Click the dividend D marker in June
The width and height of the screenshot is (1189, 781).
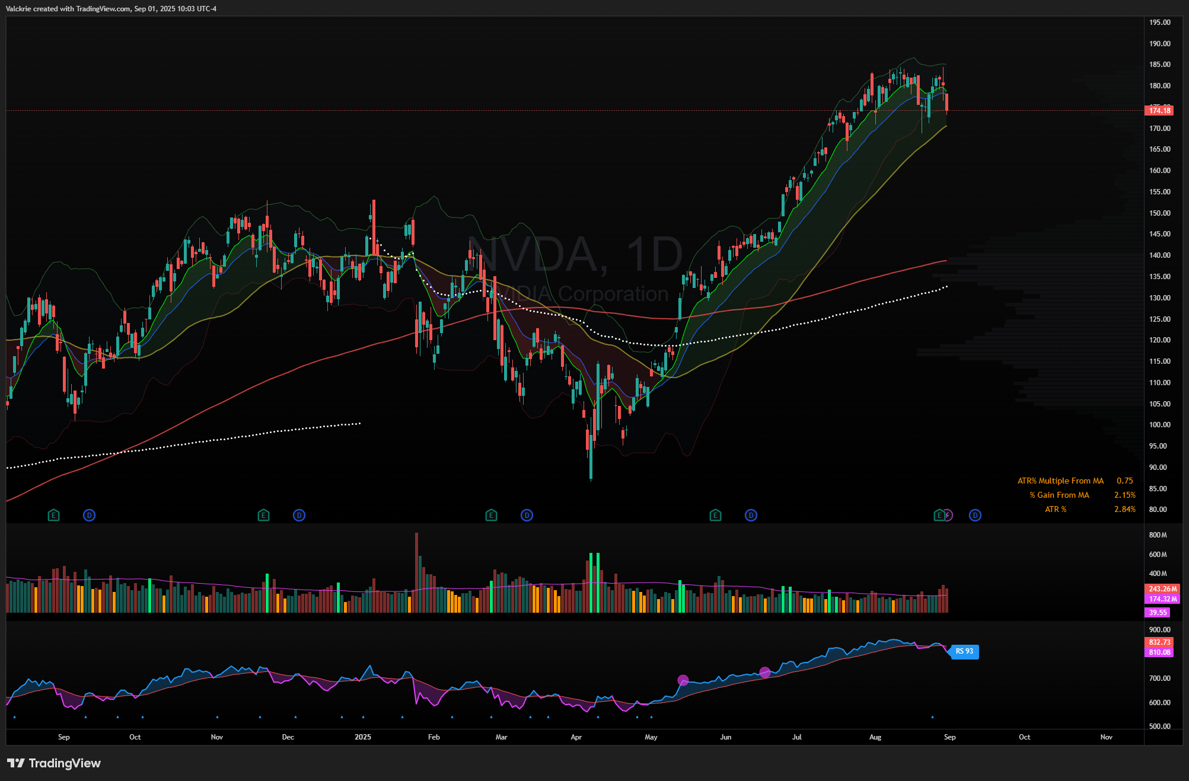pyautogui.click(x=751, y=516)
